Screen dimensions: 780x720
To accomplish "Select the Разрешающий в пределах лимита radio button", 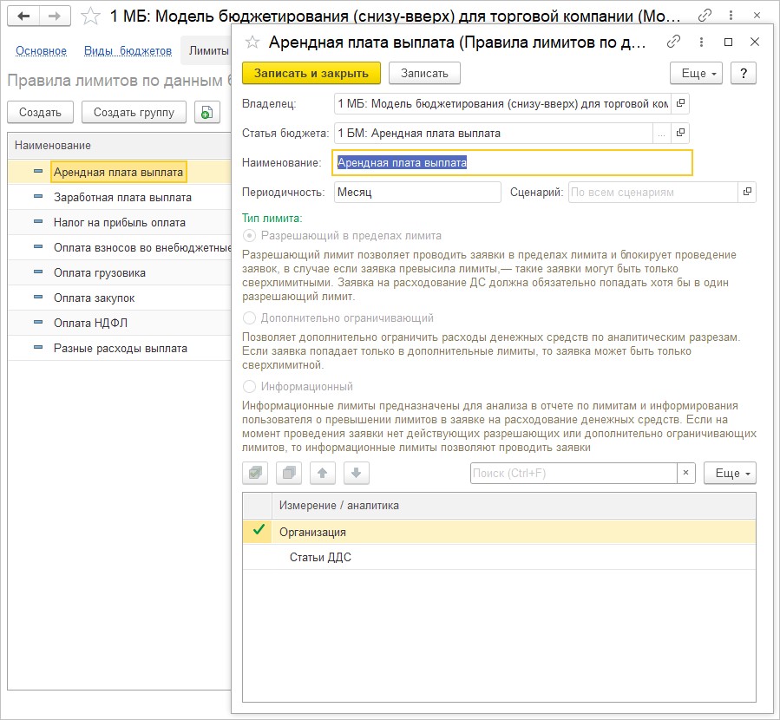I will [251, 235].
